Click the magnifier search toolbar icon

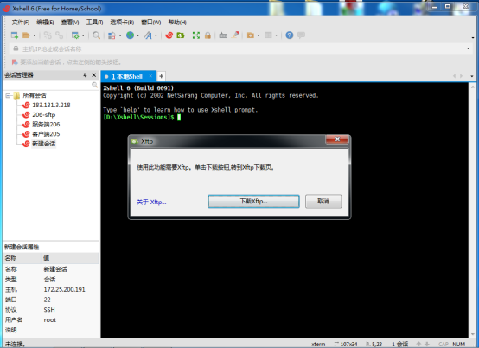click(96, 35)
